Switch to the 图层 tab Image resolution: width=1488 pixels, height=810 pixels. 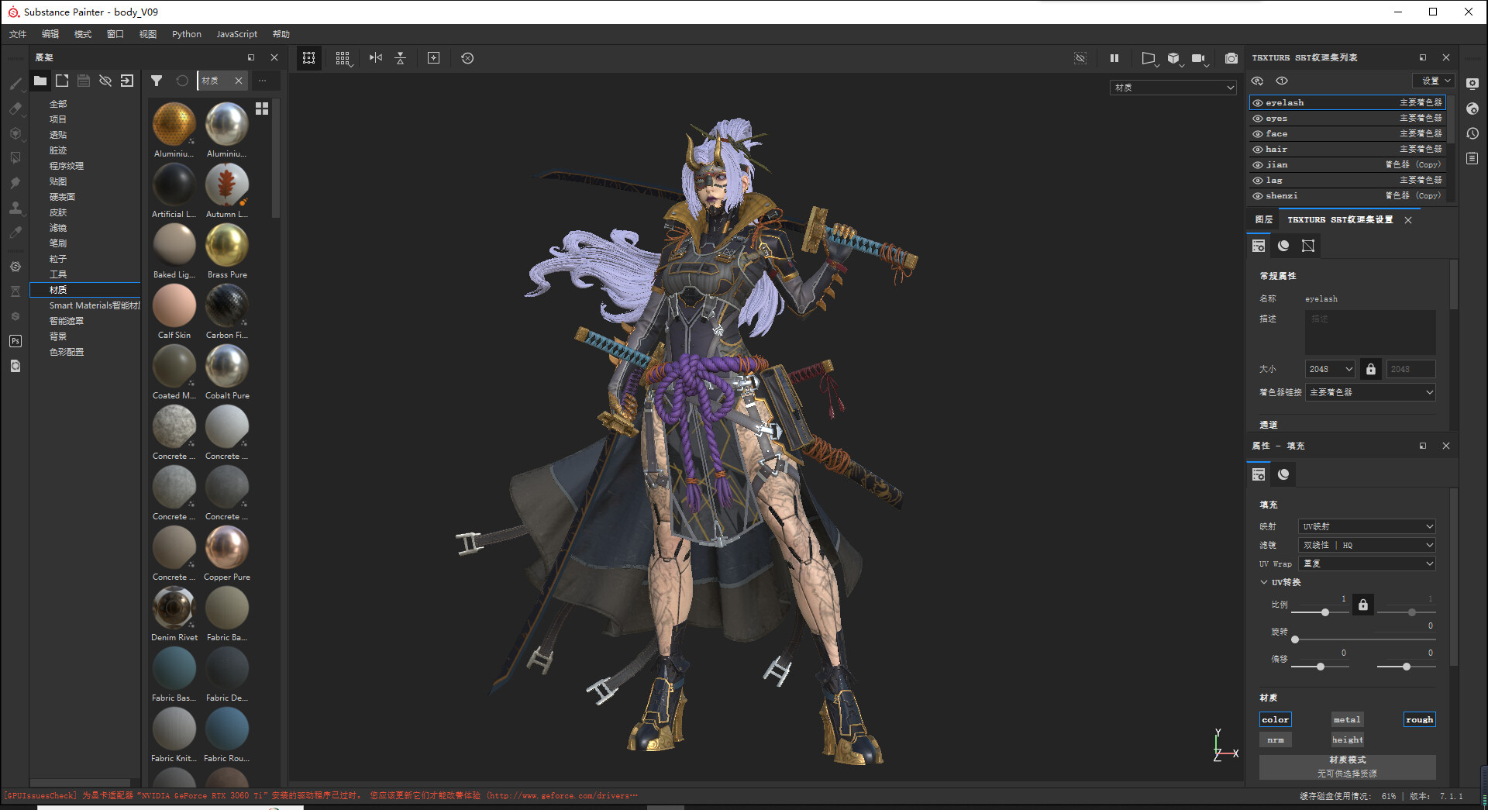coord(1266,220)
